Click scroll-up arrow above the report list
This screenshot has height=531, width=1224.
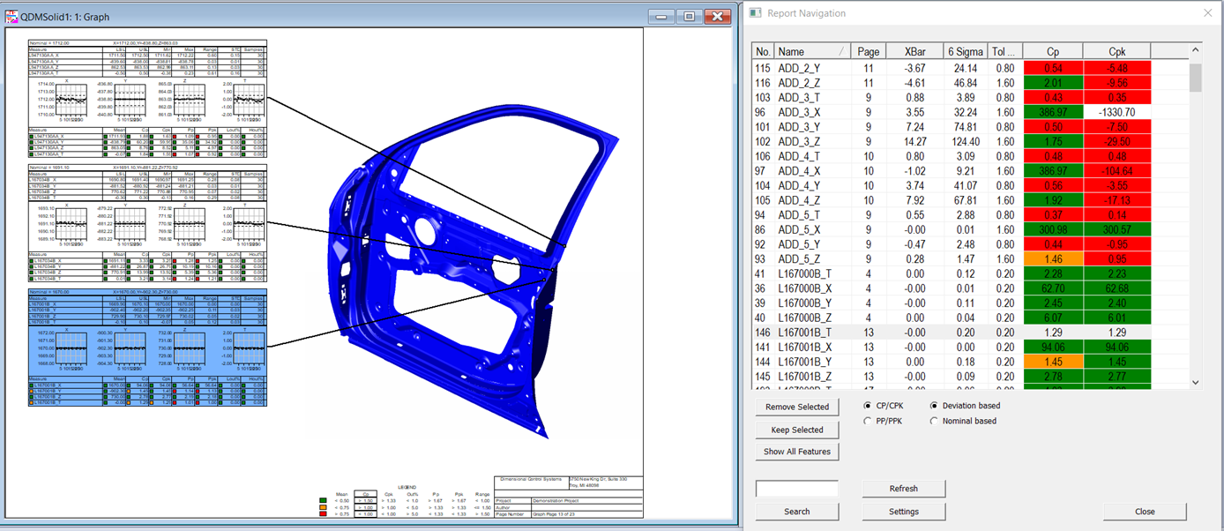(1196, 50)
